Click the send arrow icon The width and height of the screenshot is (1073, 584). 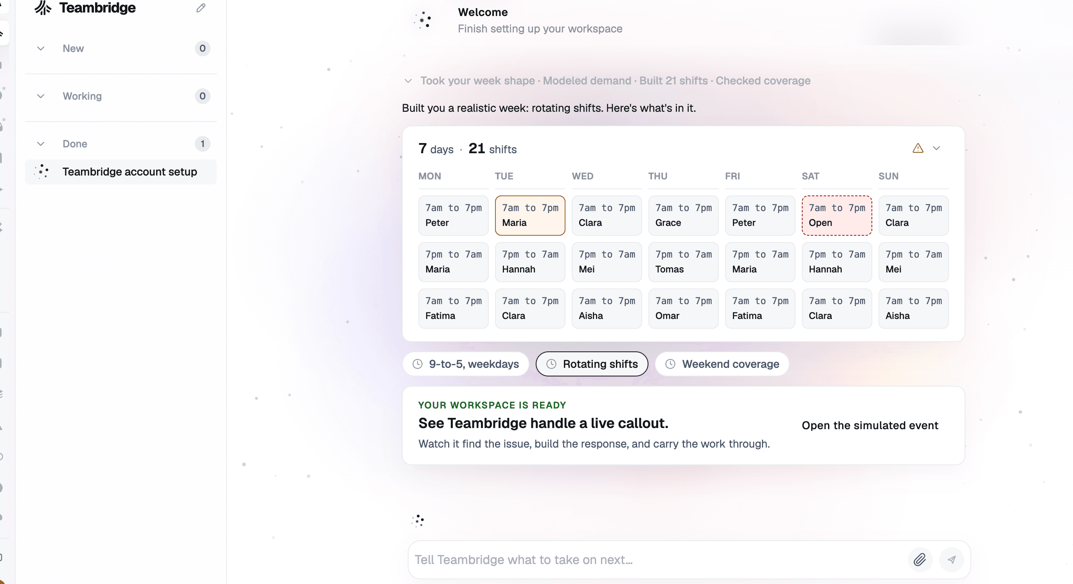951,560
